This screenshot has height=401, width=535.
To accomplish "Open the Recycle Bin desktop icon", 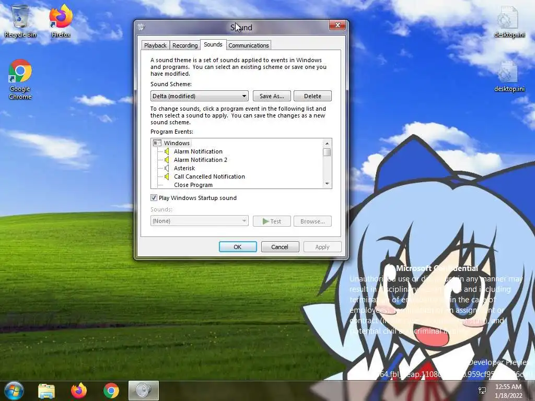I will (x=20, y=21).
